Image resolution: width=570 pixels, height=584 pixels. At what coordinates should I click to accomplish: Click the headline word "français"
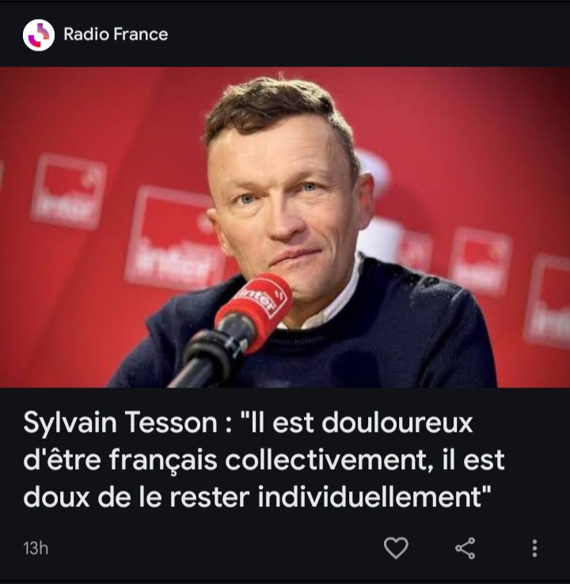coord(163,460)
